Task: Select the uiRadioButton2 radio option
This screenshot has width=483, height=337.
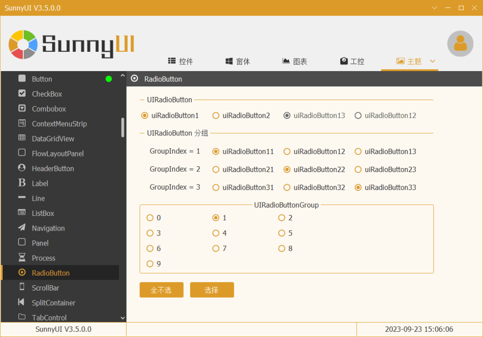Action: pos(216,115)
